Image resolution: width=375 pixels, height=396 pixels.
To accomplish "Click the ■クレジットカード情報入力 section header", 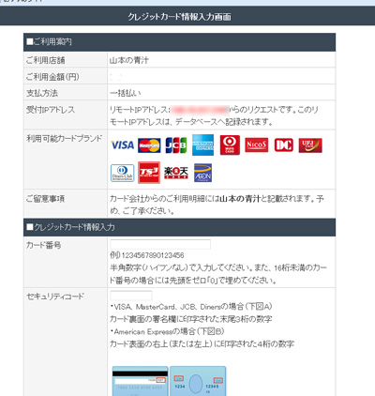I will 179,227.
